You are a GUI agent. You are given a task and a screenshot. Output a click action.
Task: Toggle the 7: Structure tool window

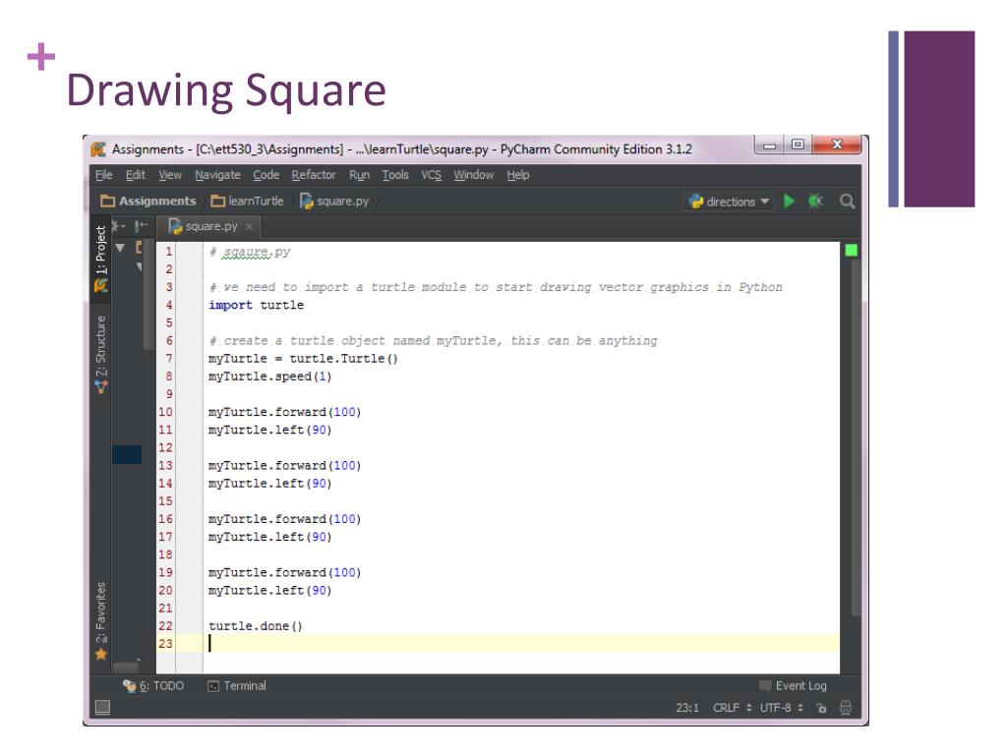[x=101, y=354]
